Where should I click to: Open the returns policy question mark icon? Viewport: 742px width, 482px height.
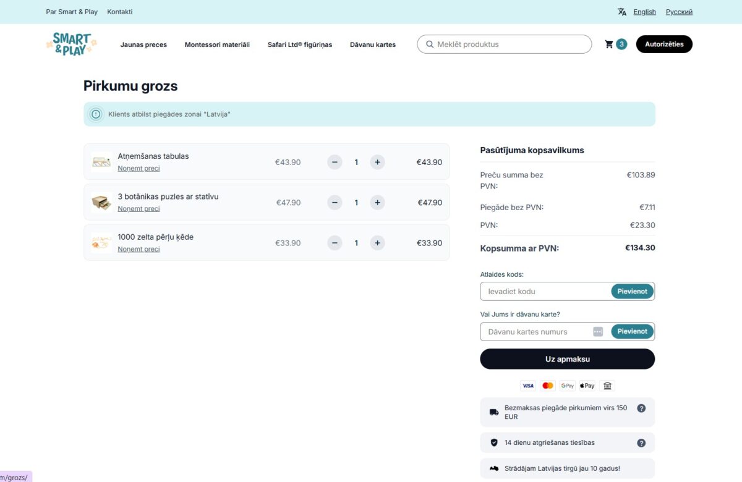[641, 442]
